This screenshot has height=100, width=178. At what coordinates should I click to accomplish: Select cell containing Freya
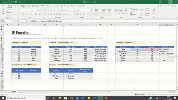pyautogui.click(x=123, y=49)
